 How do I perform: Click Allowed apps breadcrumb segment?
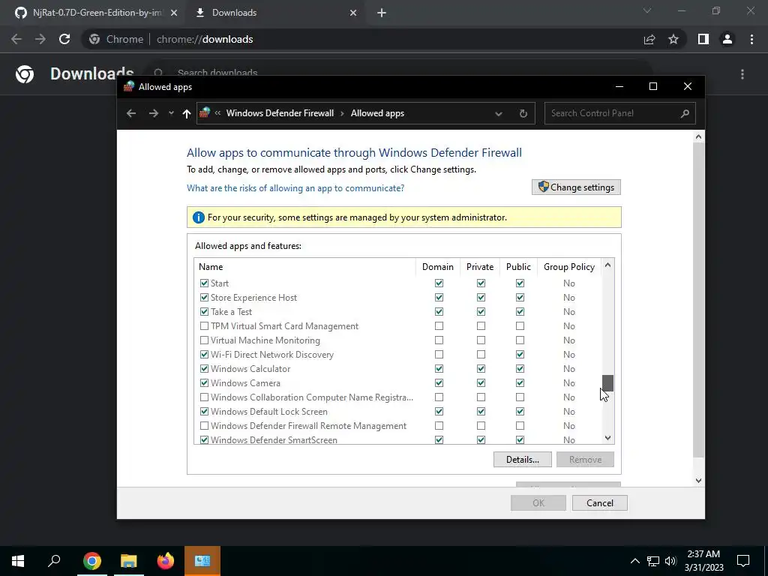click(x=377, y=113)
